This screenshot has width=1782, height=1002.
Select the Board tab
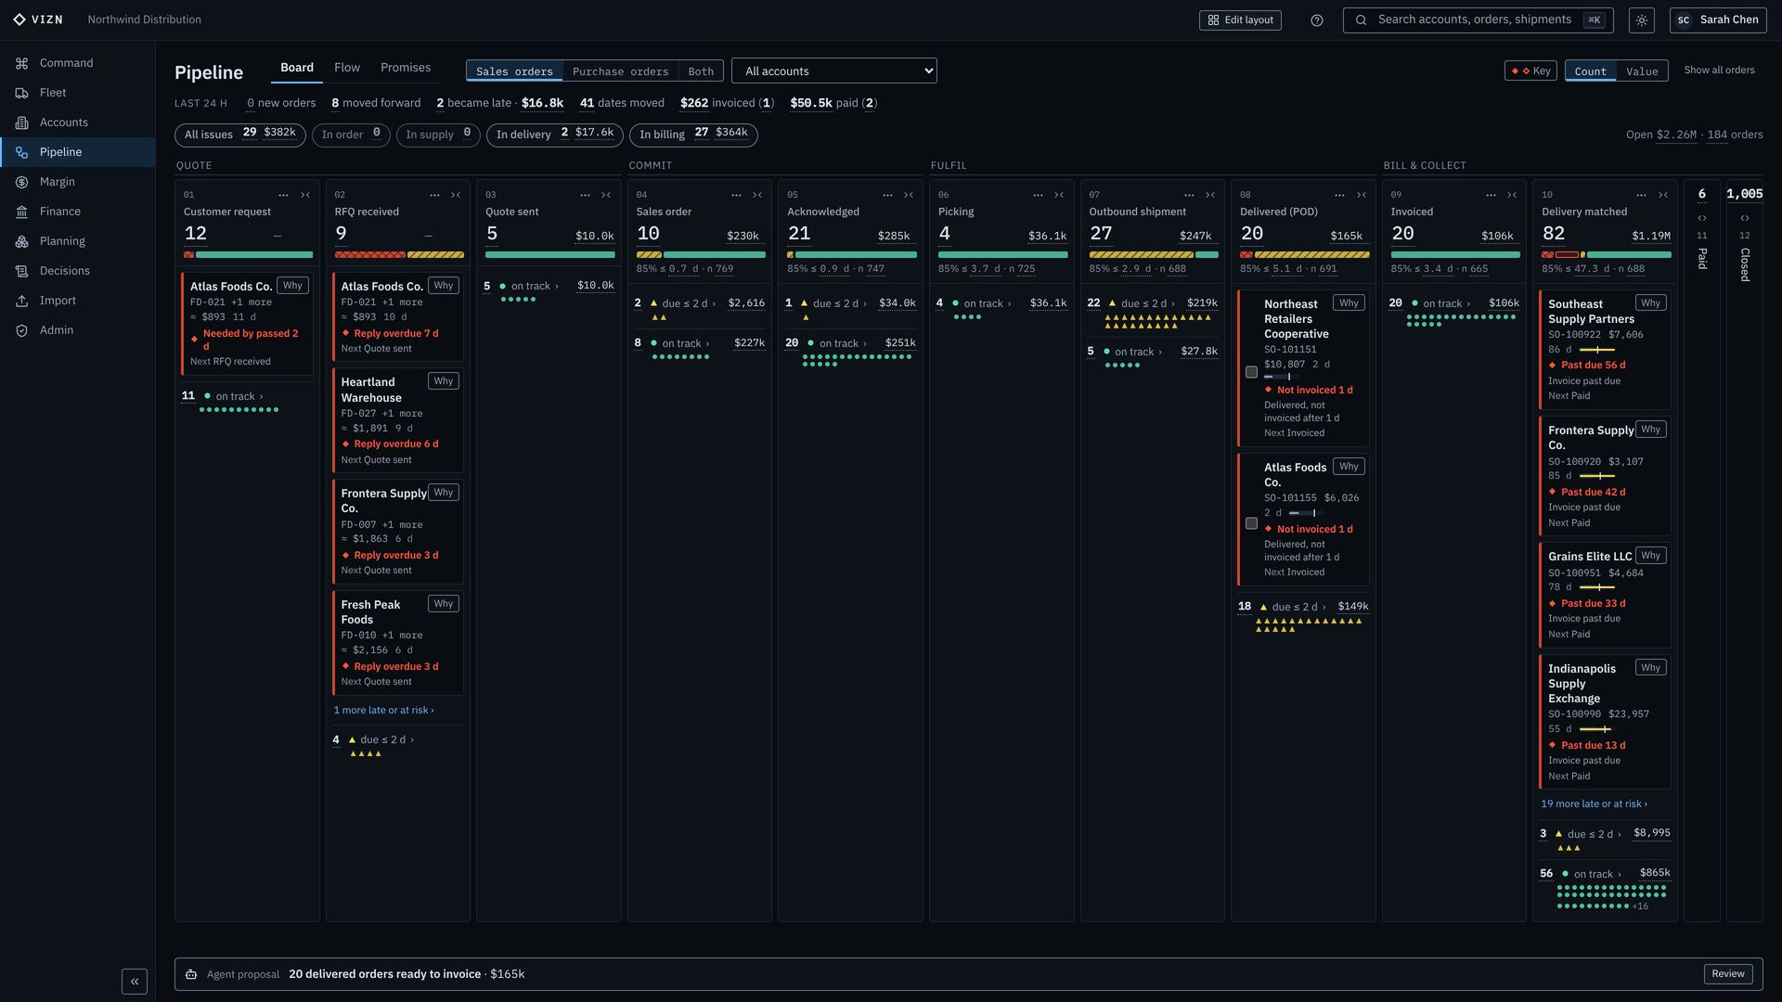point(297,68)
